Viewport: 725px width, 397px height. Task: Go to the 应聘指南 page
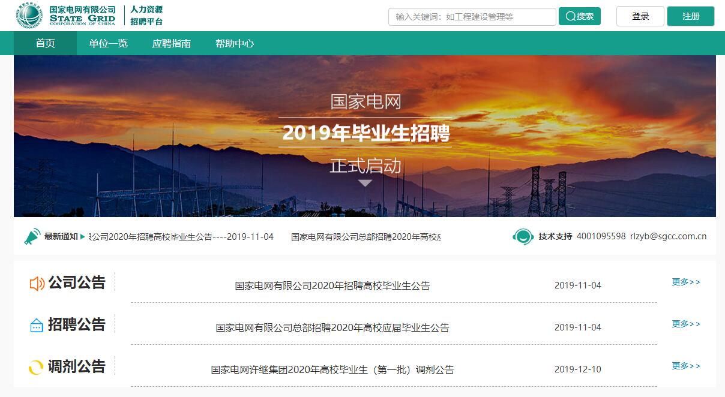pyautogui.click(x=172, y=43)
